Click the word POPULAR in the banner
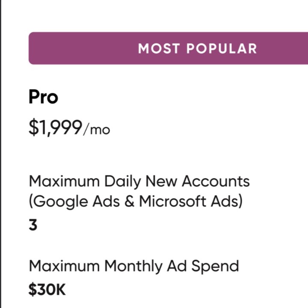Image resolution: width=308 pixels, height=308 pixels. [221, 48]
